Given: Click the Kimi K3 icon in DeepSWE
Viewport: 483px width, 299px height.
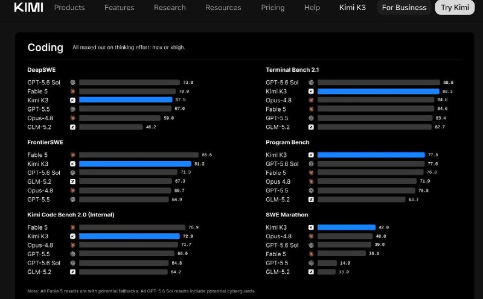Looking at the screenshot, I should pyautogui.click(x=72, y=100).
